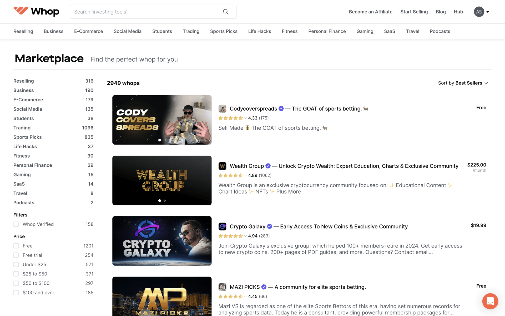Filter by Trading in sidebar

(x=53, y=128)
